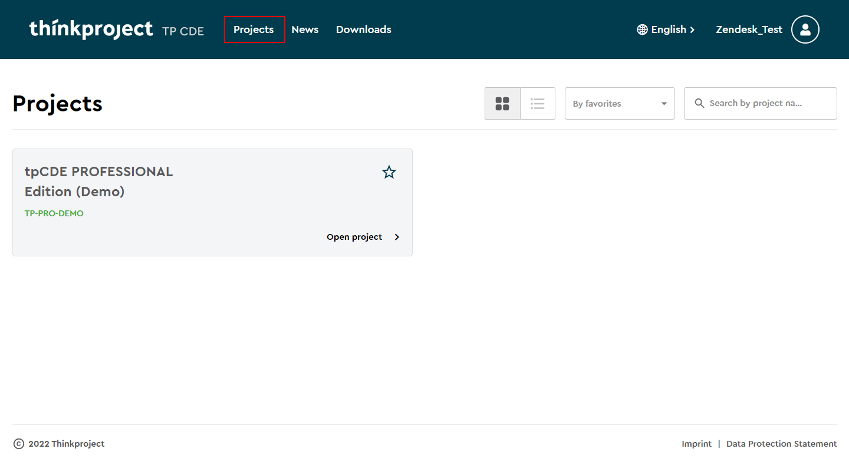Click the sort dropdown arrow

click(664, 104)
